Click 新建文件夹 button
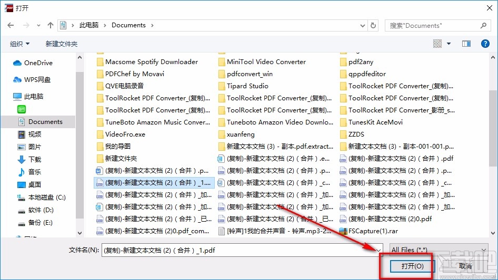 tap(61, 44)
